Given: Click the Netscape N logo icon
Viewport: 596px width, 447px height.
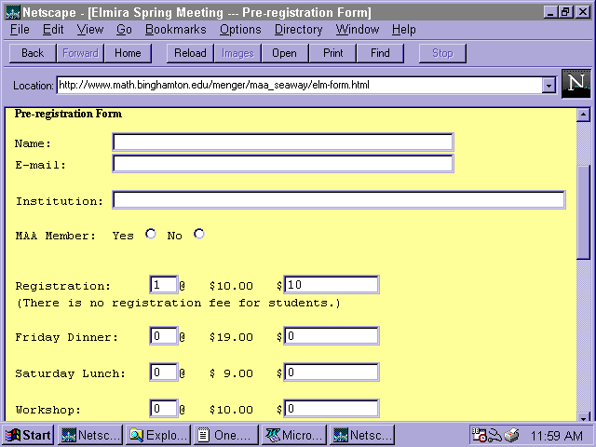Looking at the screenshot, I should pyautogui.click(x=576, y=84).
